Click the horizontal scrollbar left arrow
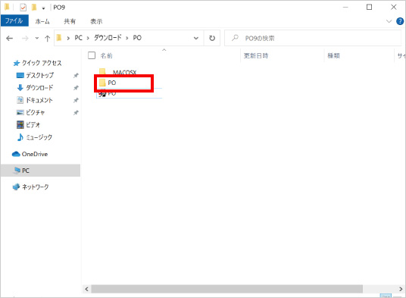406x298 pixels. (87, 289)
